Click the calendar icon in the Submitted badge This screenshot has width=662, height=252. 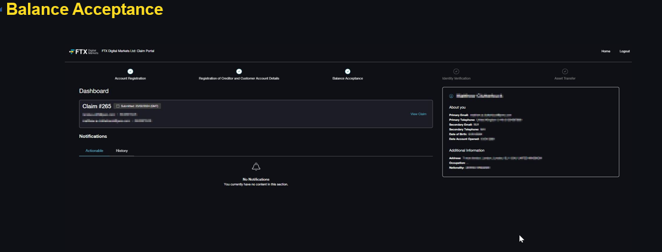coord(117,106)
